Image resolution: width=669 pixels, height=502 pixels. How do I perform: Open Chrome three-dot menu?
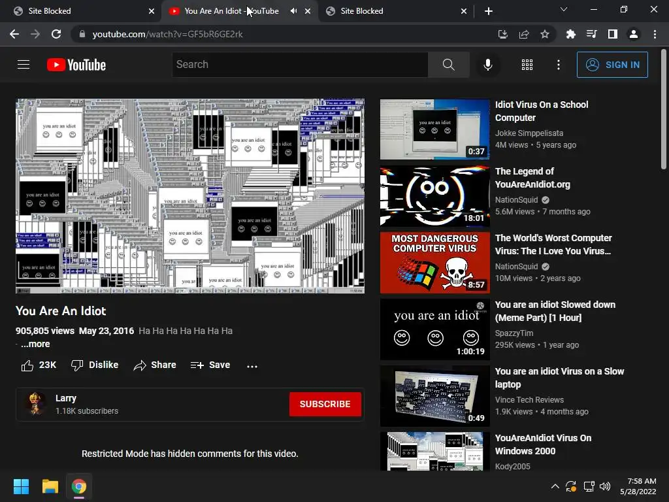click(655, 34)
